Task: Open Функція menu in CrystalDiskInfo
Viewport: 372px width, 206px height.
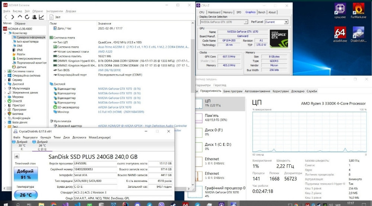Action: pyautogui.click(x=45, y=137)
